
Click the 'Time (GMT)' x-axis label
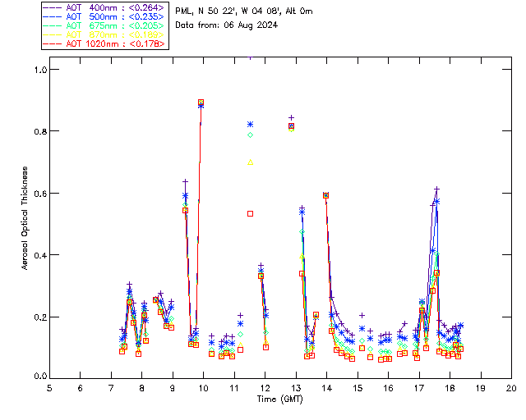click(280, 399)
